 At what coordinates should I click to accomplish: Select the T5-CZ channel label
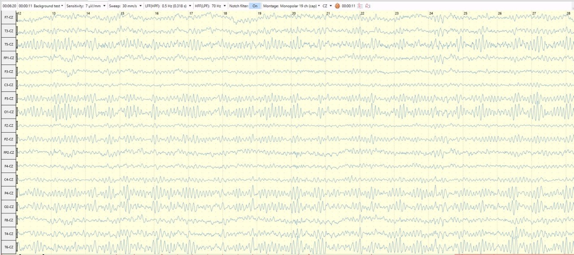coord(9,44)
